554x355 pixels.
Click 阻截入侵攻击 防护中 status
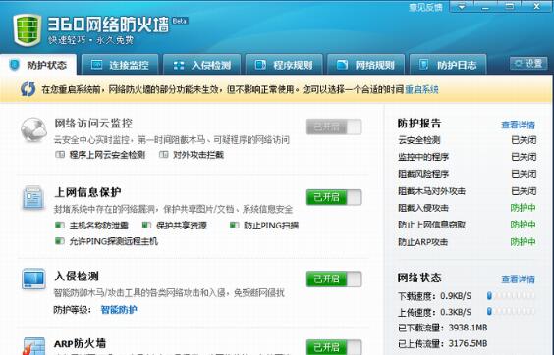524,208
